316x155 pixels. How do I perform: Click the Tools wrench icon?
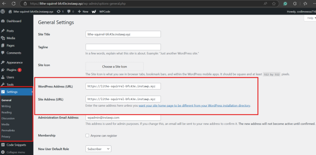click(x=3, y=85)
